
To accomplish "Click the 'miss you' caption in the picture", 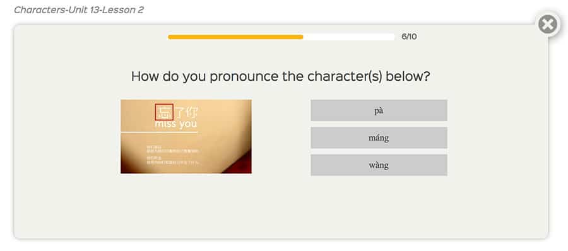I will pos(176,124).
